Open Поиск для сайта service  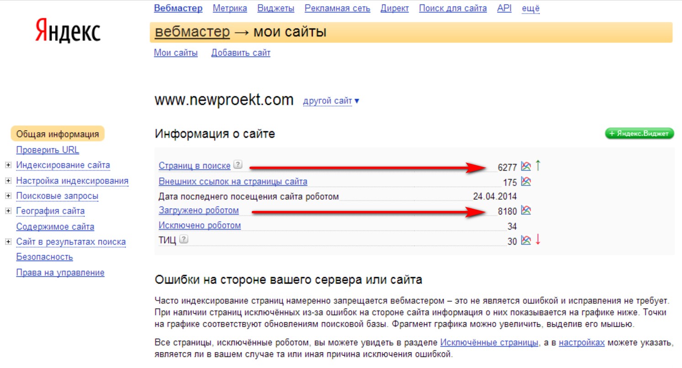pyautogui.click(x=453, y=8)
